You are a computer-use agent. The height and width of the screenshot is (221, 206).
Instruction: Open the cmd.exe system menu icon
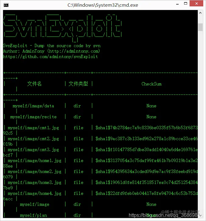point(6,5)
